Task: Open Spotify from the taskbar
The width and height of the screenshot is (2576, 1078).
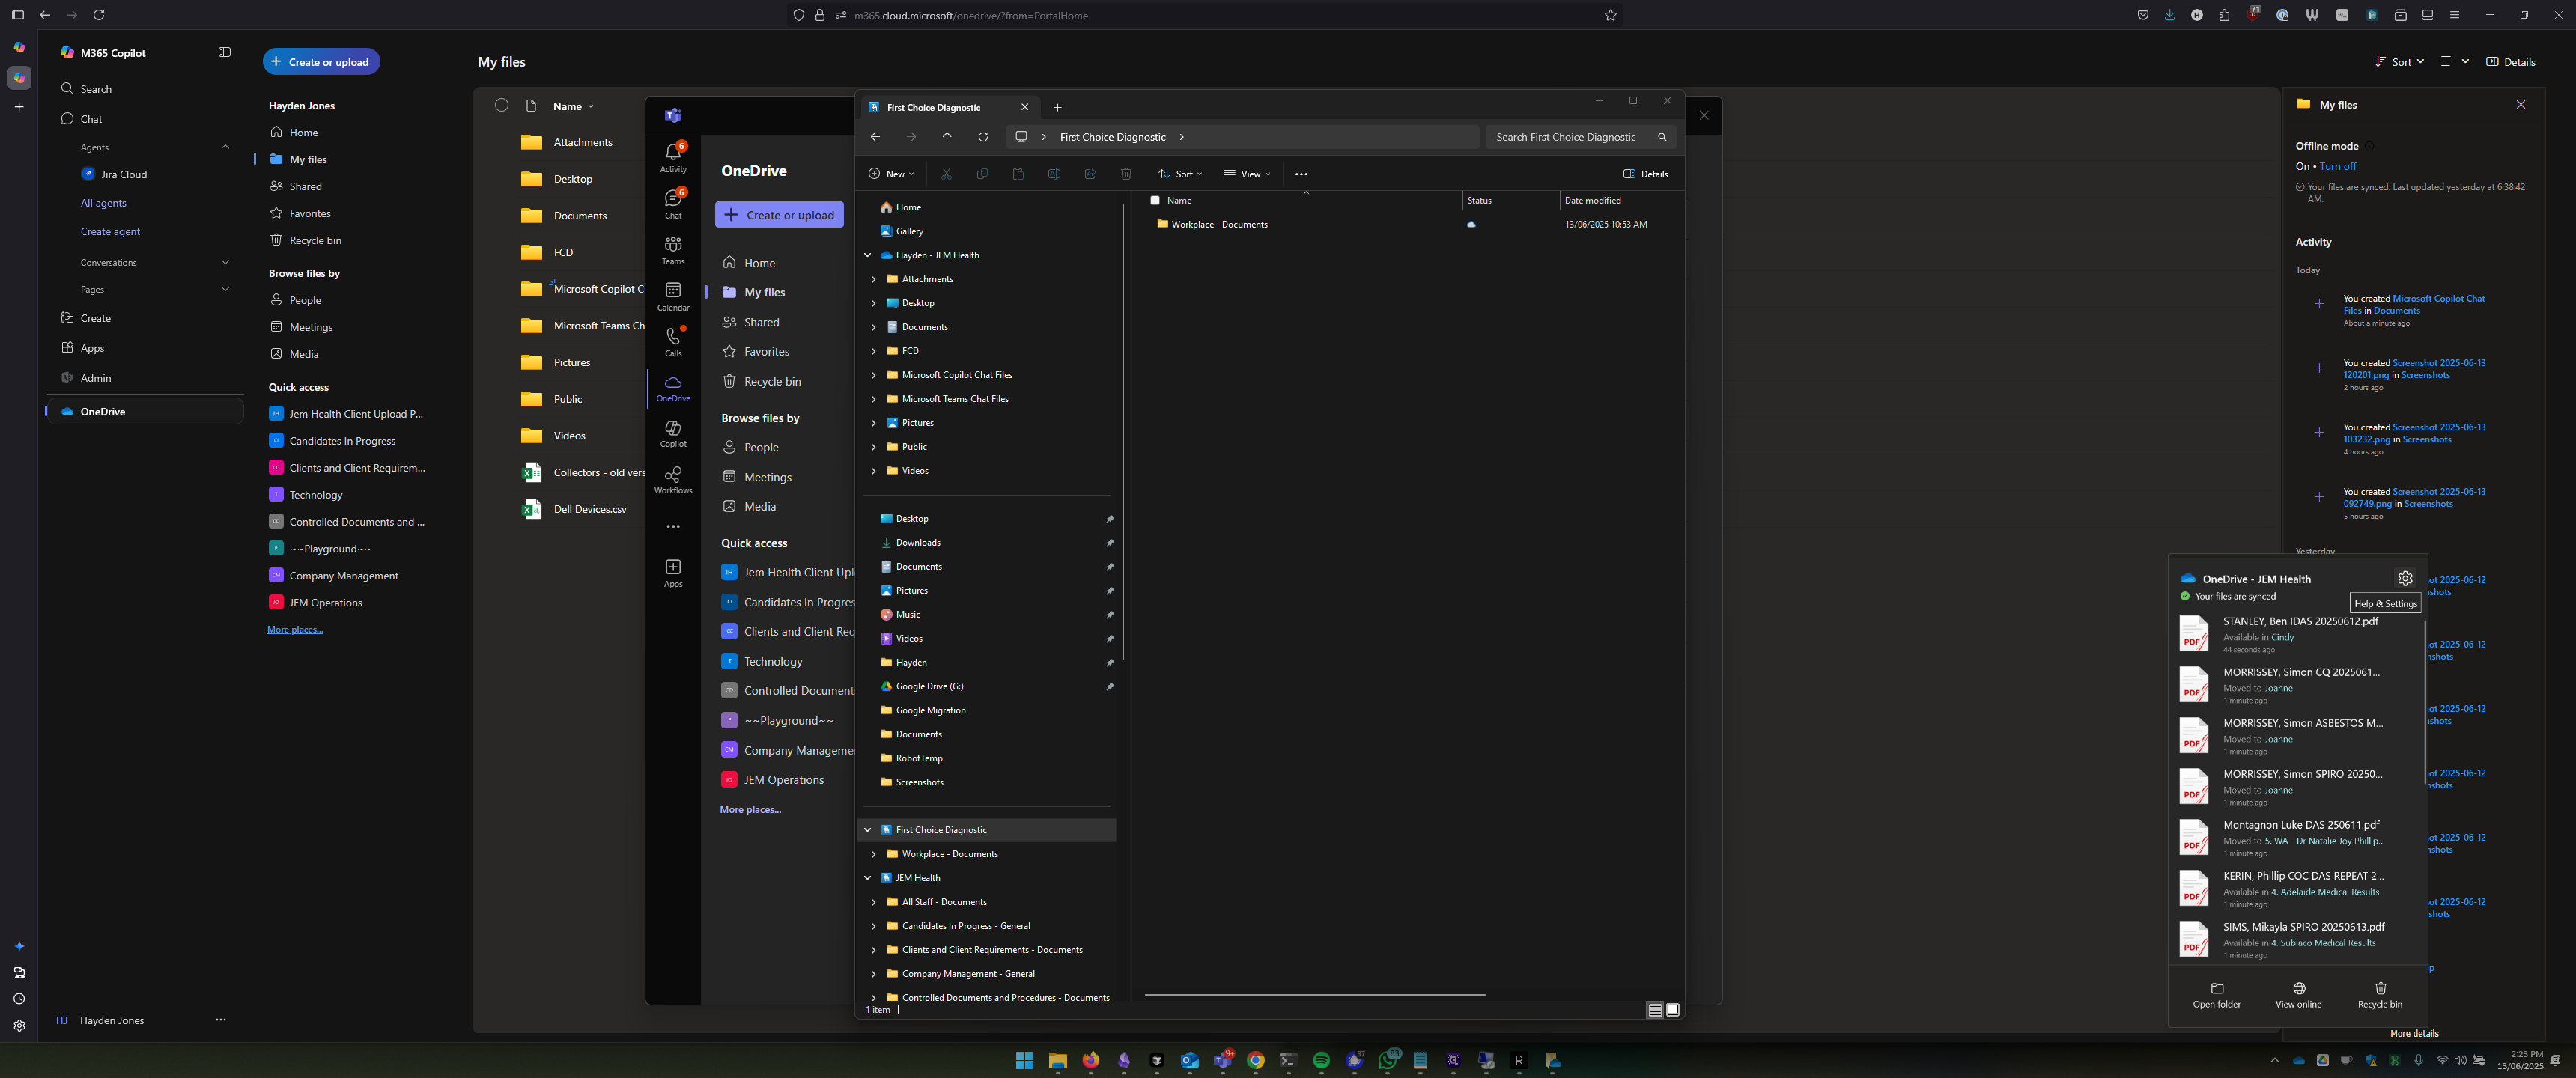Action: click(x=1321, y=1060)
